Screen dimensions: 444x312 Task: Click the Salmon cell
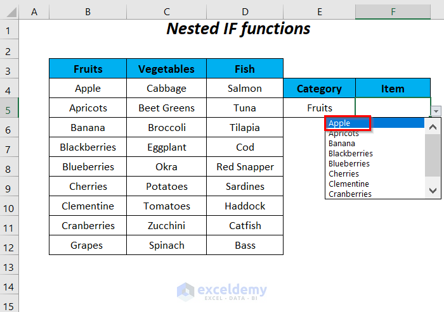pos(245,89)
